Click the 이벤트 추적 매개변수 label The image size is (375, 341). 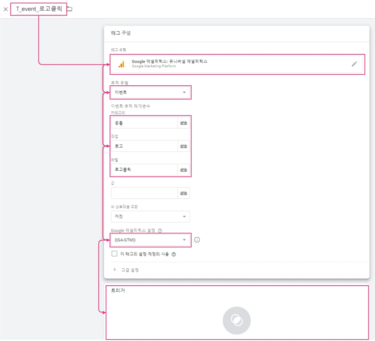[130, 106]
